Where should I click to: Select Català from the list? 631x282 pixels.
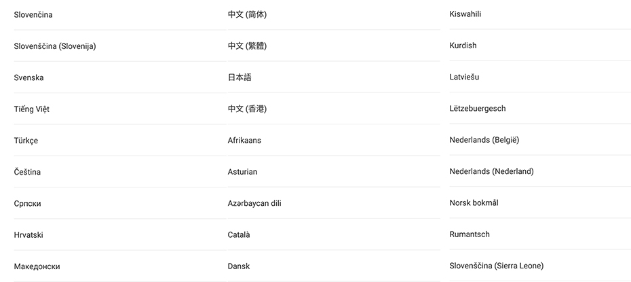click(239, 234)
